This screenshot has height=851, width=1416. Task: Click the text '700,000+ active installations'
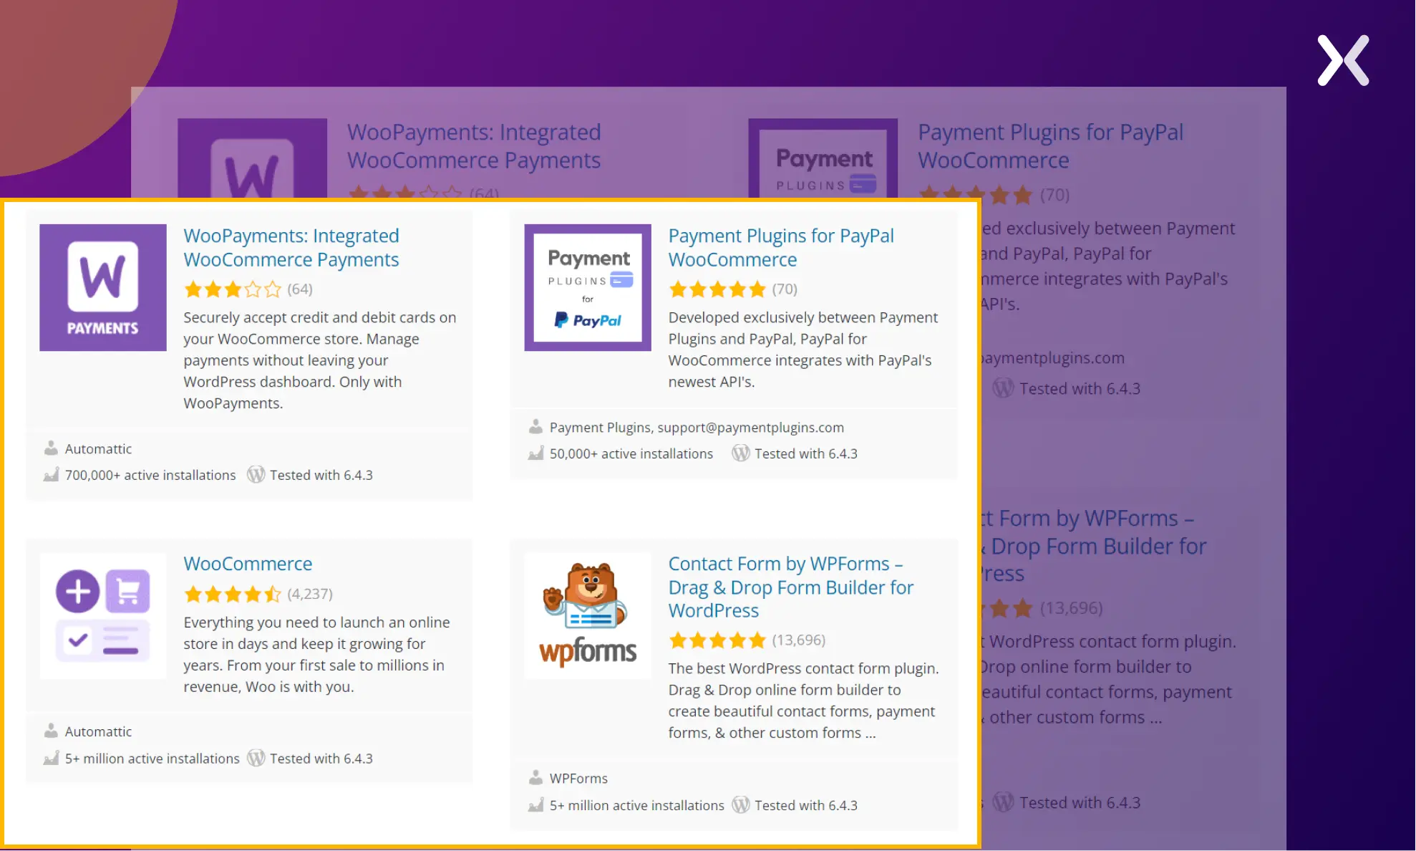(150, 475)
